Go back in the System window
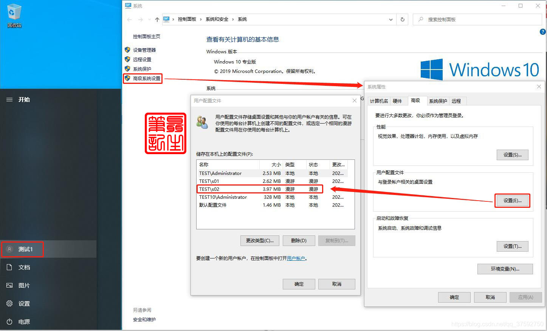 (x=130, y=19)
